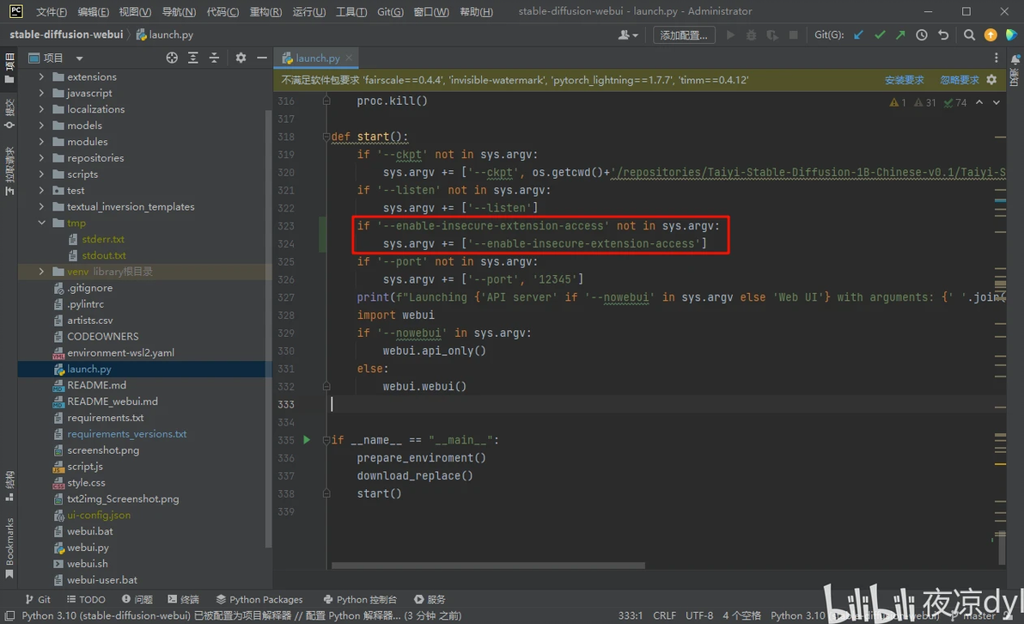Collapse the tmp folder

[x=42, y=223]
